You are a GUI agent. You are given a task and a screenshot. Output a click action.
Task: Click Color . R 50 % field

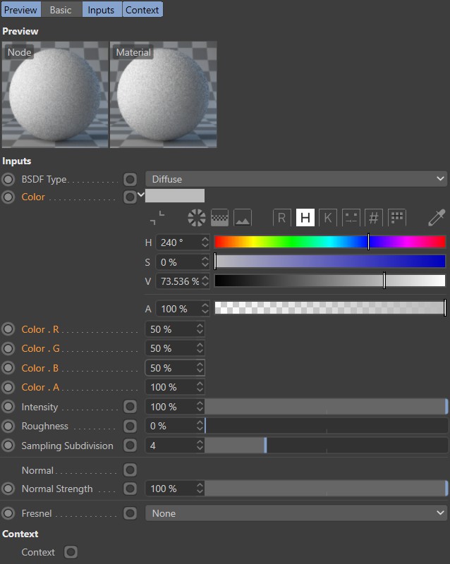click(x=175, y=329)
